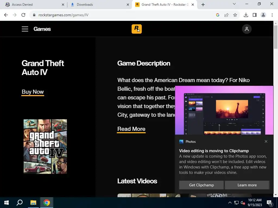
Task: Open the Rockstar account sign-in icon
Action: coord(247,29)
